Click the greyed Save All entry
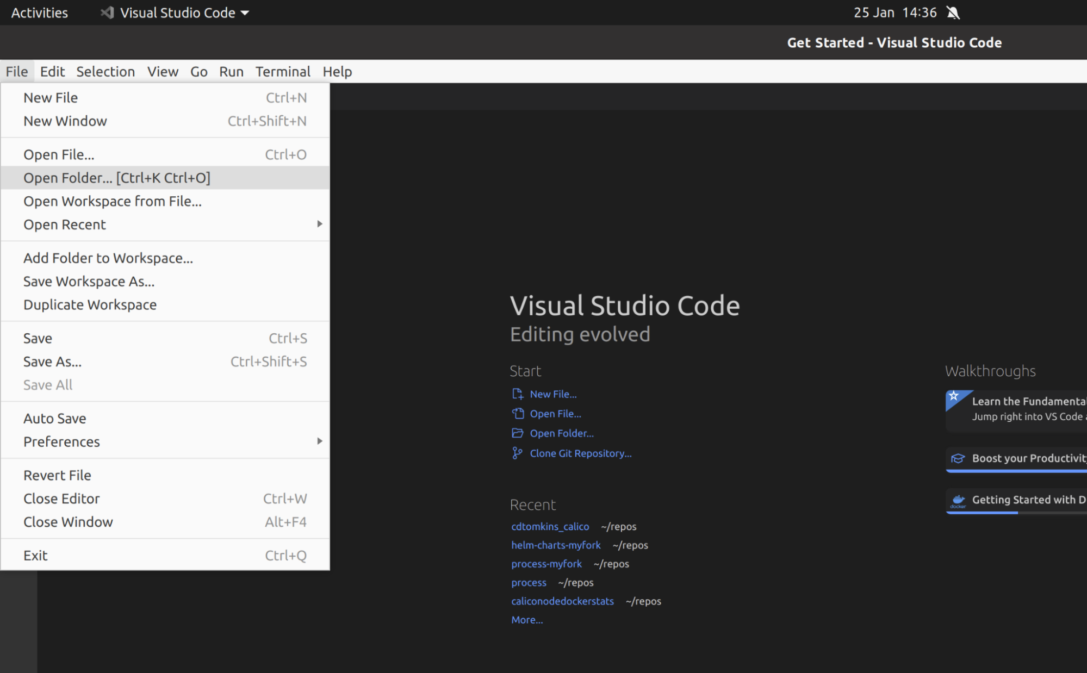Screen dimensions: 1087x673 tap(165, 385)
